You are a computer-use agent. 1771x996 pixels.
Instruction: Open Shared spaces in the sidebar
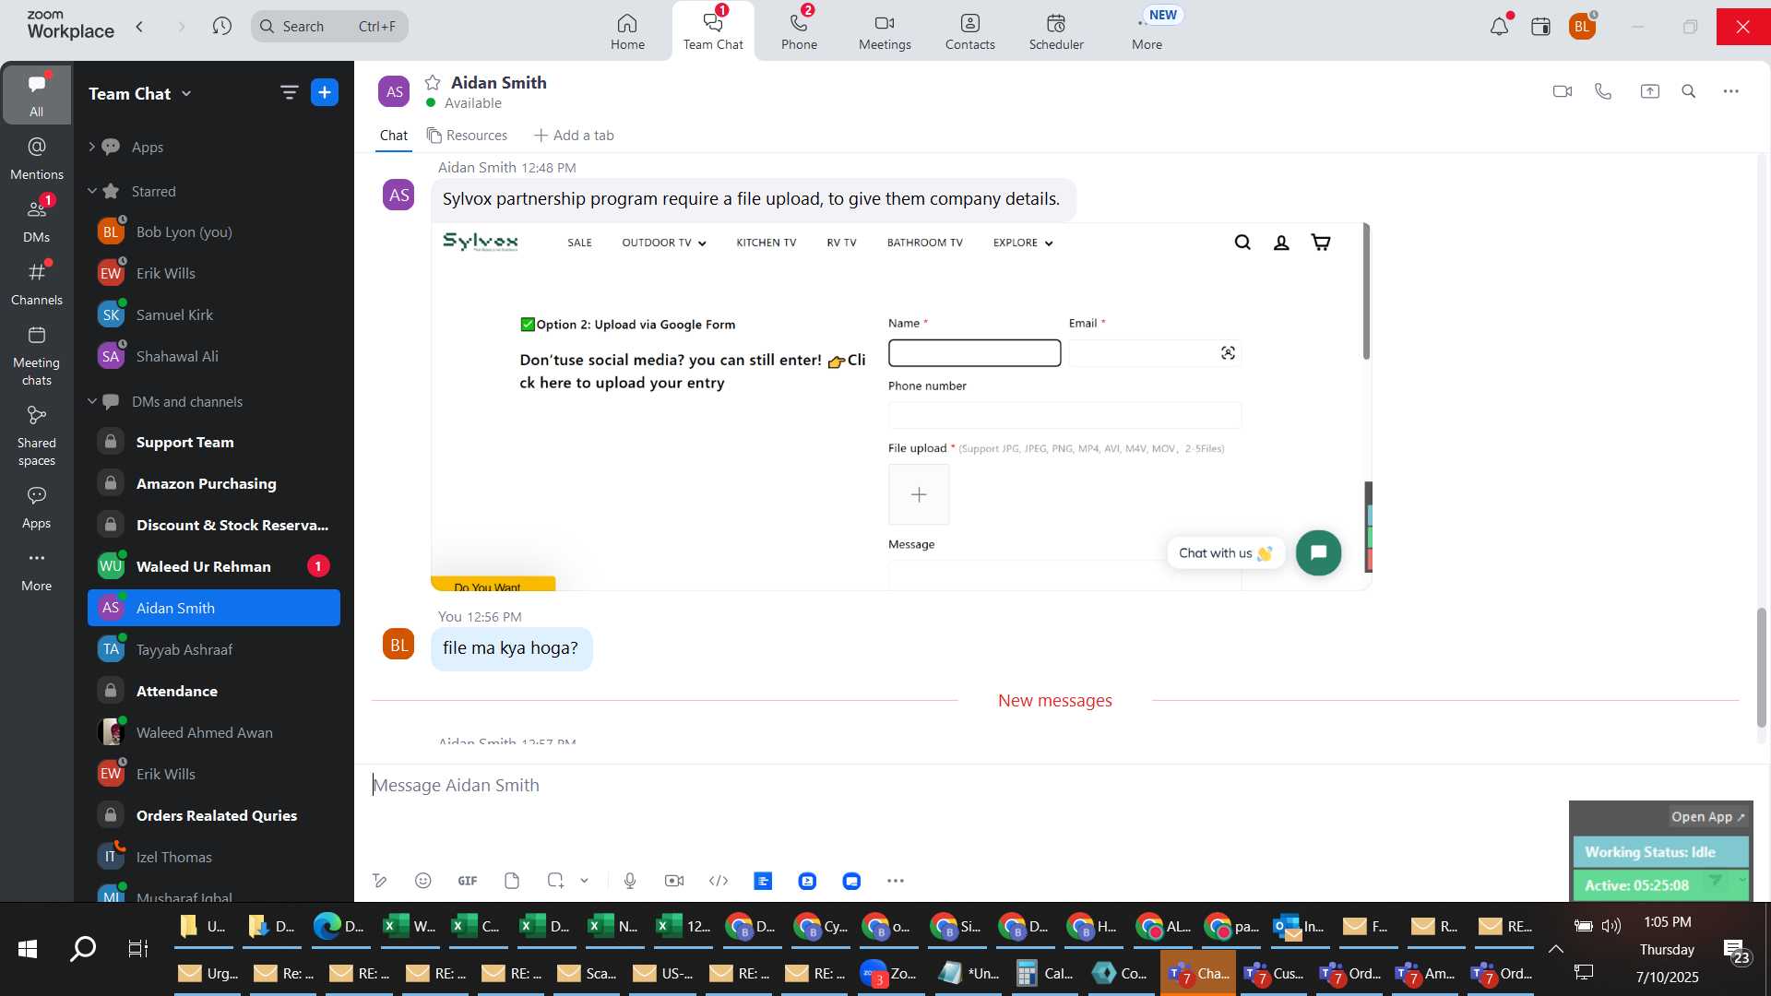click(x=36, y=435)
